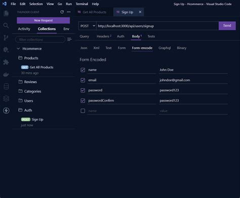Open the Extensions icon
This screenshot has width=240, height=198.
pyautogui.click(x=6, y=62)
